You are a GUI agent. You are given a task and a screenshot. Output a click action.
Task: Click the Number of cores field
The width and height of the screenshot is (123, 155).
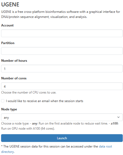[x=62, y=86]
